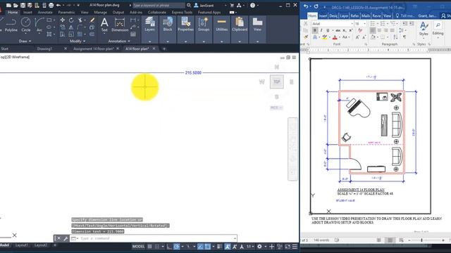Open the Clipboard panel button
This screenshot has width=451, height=253.
240,30
